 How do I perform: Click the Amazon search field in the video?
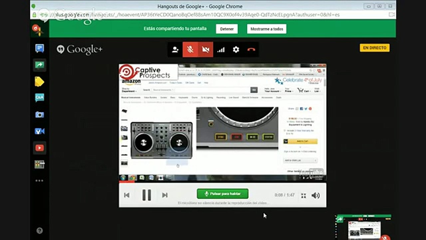tap(201, 90)
